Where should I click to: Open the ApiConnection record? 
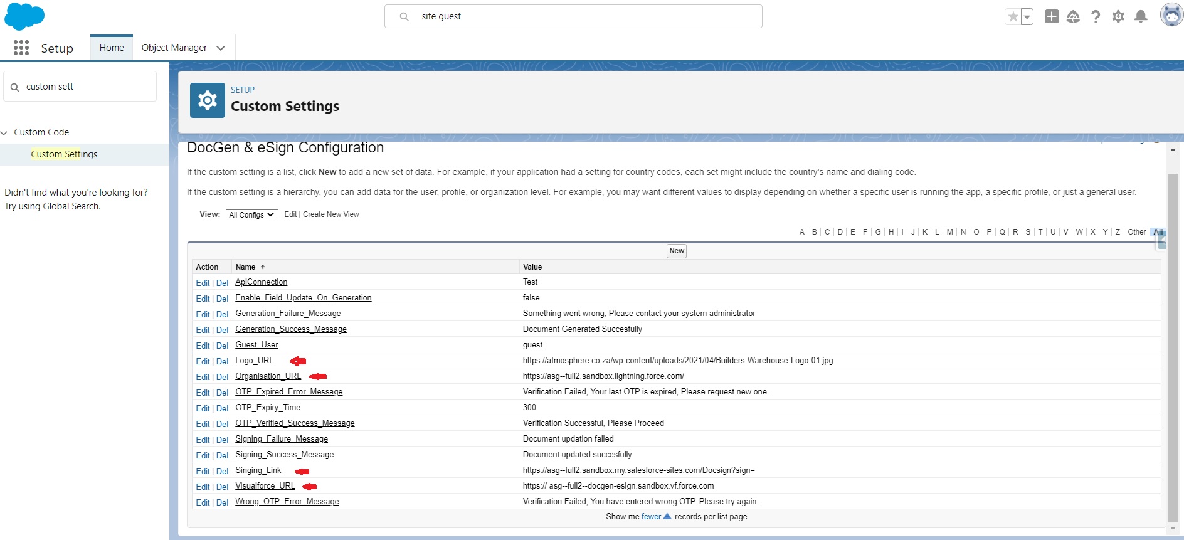(x=262, y=282)
